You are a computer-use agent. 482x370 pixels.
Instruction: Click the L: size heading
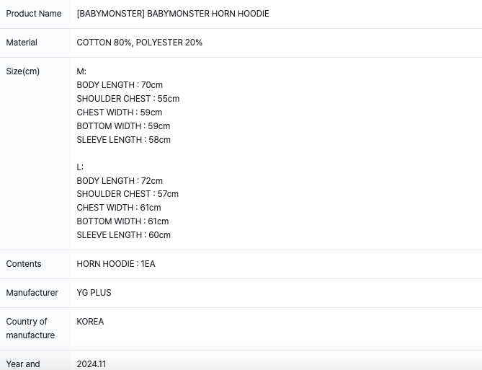click(x=81, y=167)
